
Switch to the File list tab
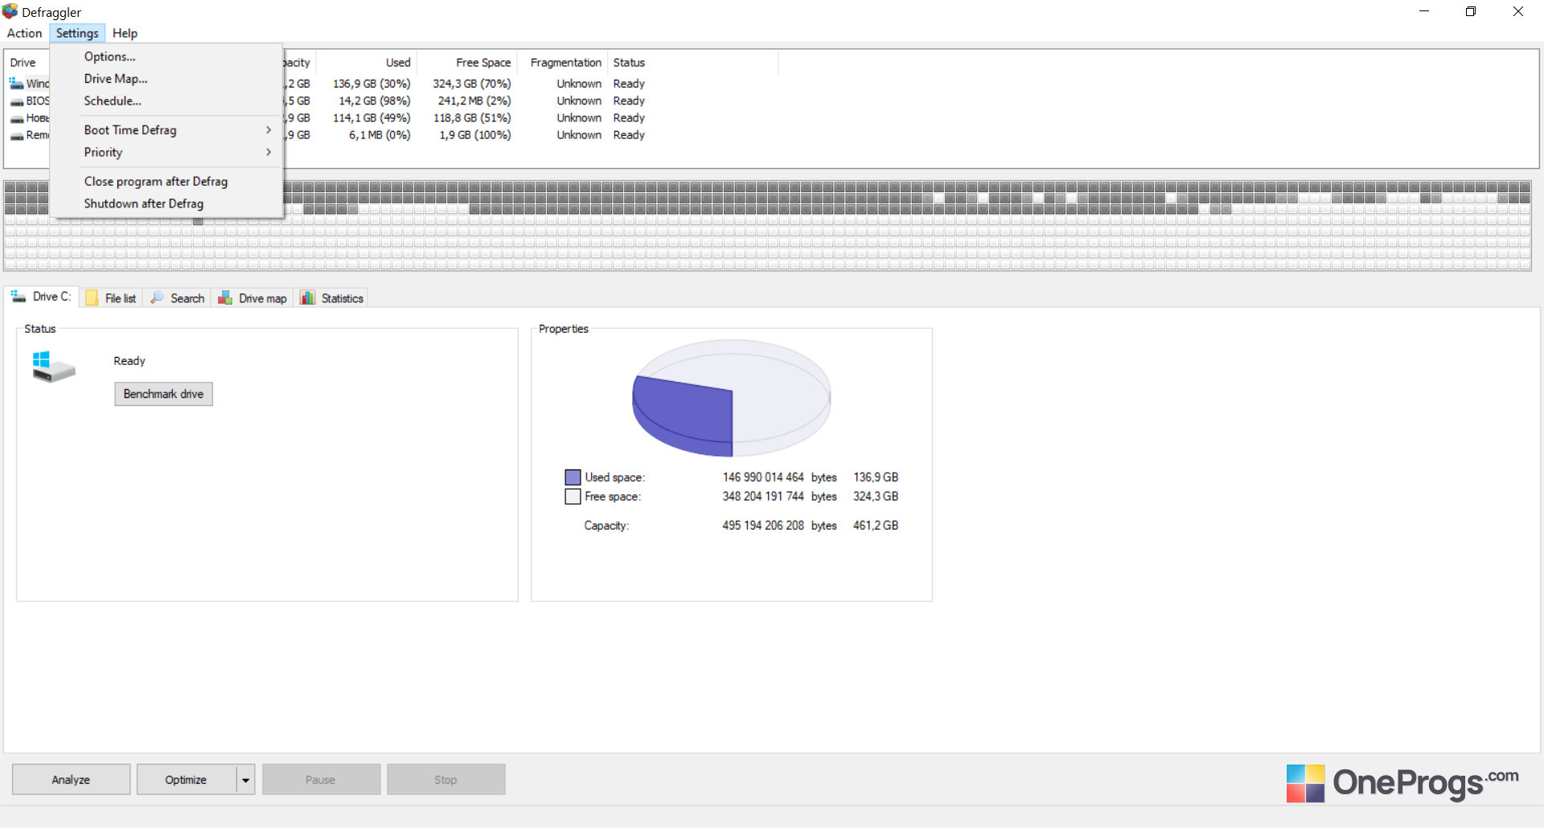pos(111,298)
